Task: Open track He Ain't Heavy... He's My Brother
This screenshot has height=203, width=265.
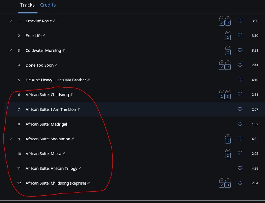Action: pyautogui.click(x=56, y=80)
